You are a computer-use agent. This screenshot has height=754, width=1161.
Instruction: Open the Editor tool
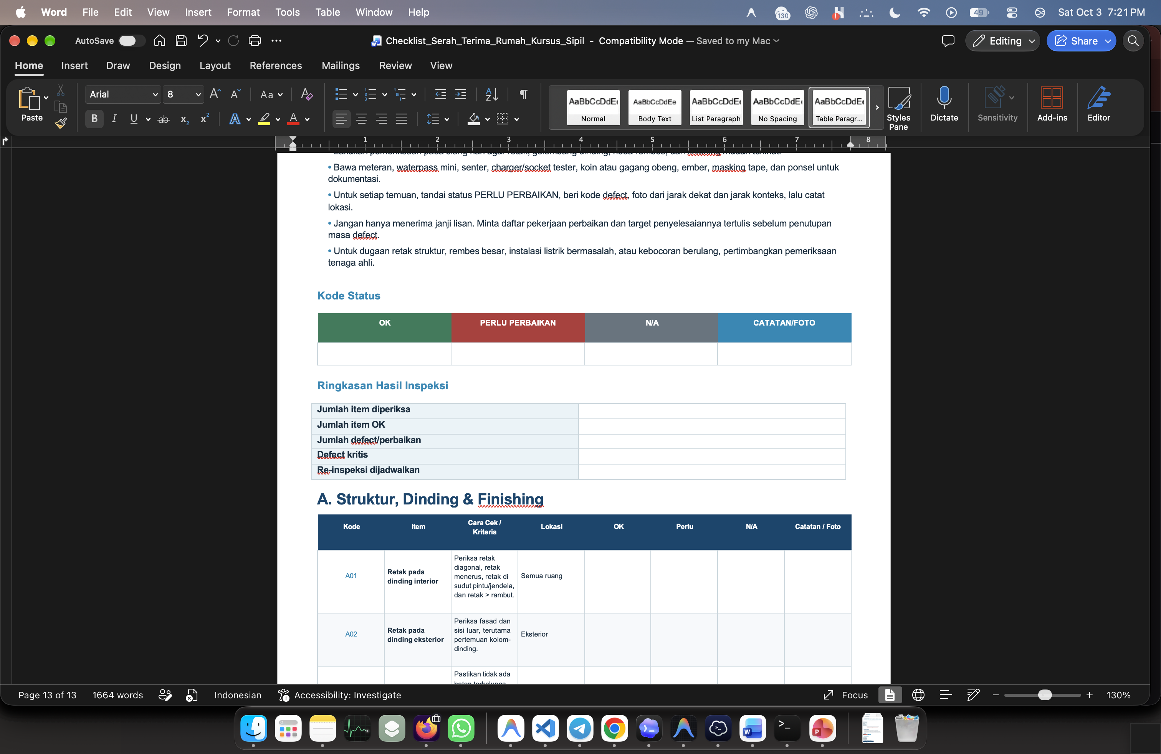[x=1098, y=104]
